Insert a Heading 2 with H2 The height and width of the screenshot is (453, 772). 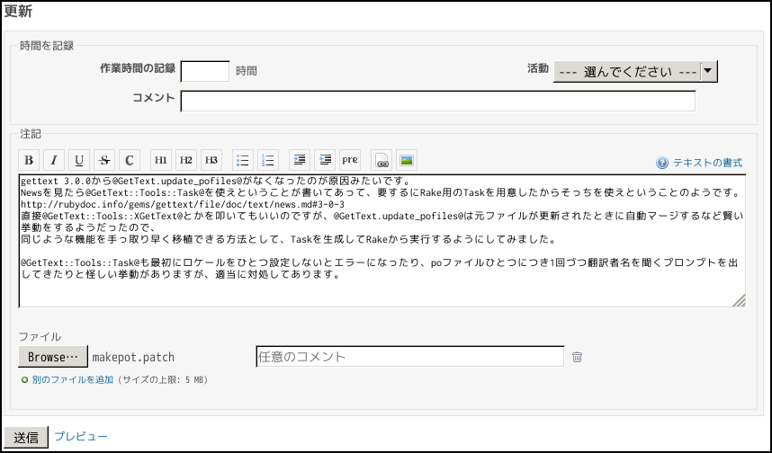tap(186, 160)
